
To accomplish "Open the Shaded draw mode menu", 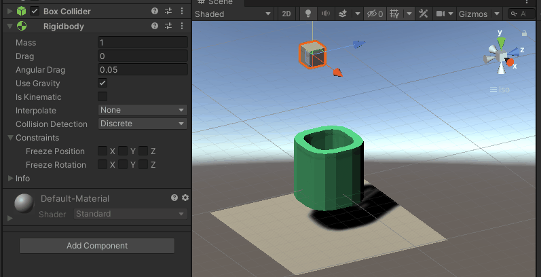I will [234, 14].
